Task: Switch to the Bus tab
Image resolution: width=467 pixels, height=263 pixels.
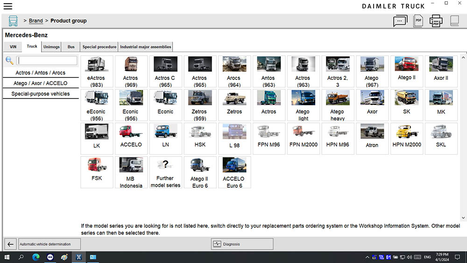Action: click(x=71, y=47)
